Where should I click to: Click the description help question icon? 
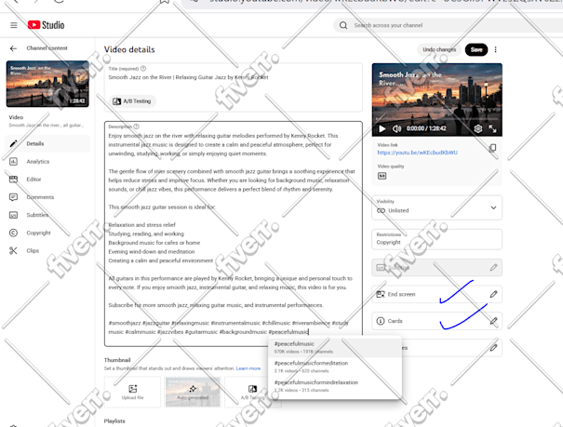click(136, 127)
